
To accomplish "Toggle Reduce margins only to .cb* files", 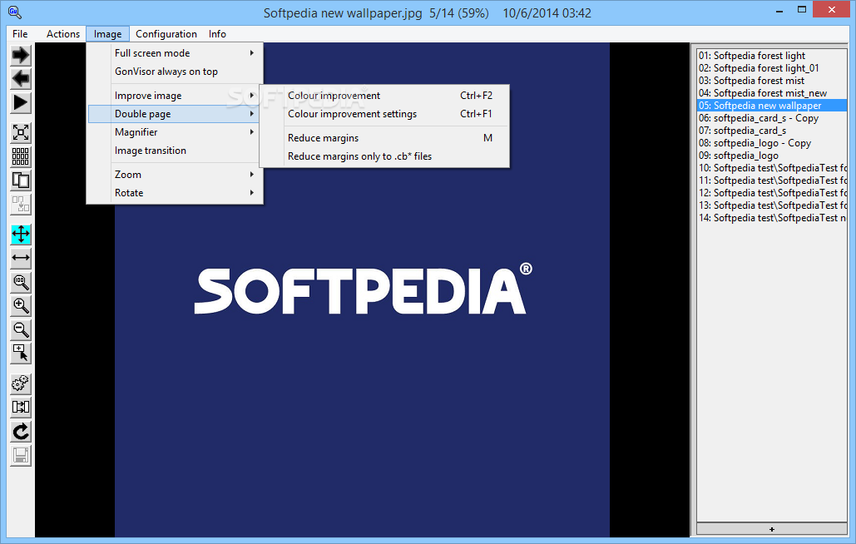I will click(x=384, y=156).
